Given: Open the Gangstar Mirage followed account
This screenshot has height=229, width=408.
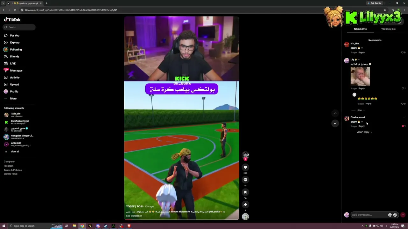Looking at the screenshot, I should [x=18, y=137].
